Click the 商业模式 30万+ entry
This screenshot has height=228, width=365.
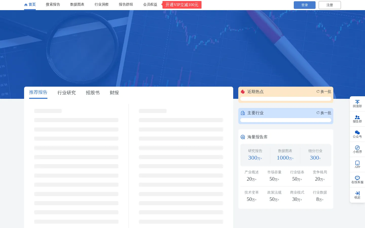click(297, 196)
